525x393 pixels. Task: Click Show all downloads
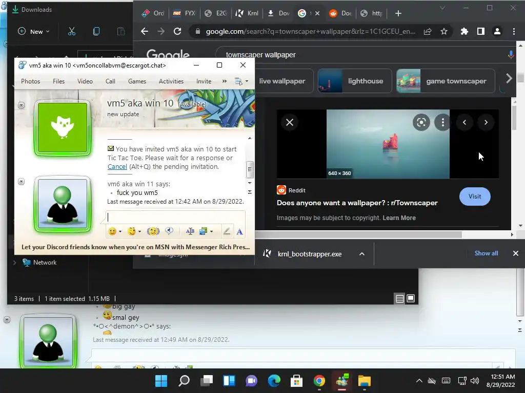(486, 253)
